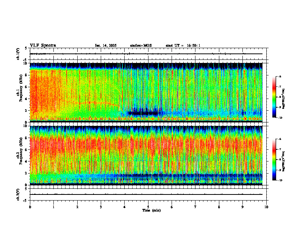Click the "7" tick on the time axis
This screenshot has width=300, height=232.
point(195,207)
